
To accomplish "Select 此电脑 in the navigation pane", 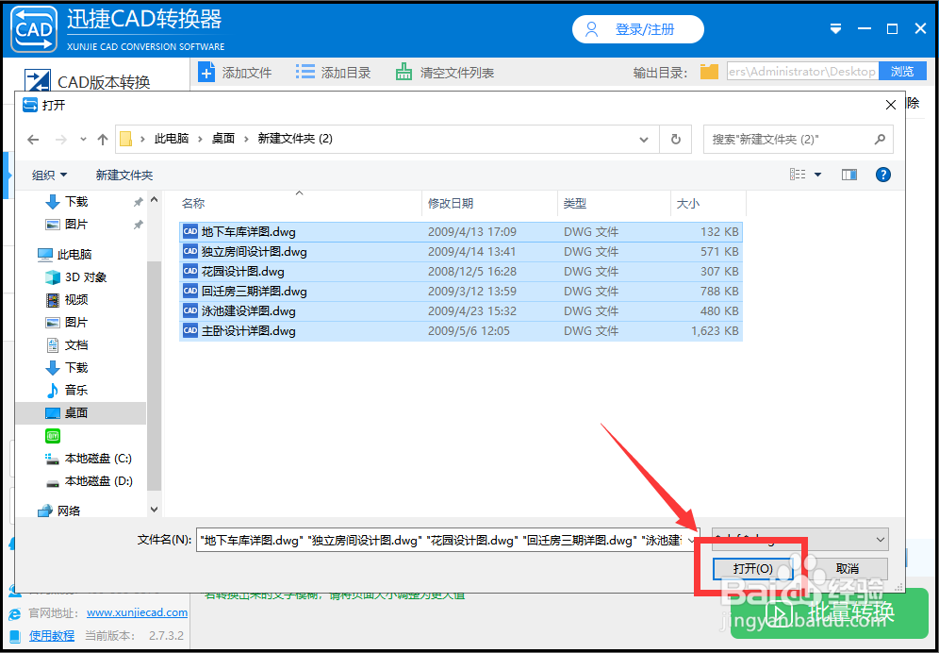I will [65, 254].
